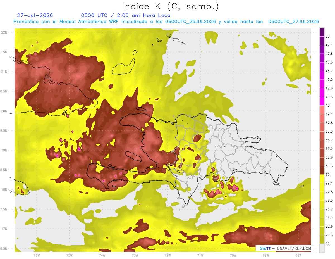Click the "76W" longitude label
The width and height of the screenshot is (335, 259).
[x=37, y=255]
